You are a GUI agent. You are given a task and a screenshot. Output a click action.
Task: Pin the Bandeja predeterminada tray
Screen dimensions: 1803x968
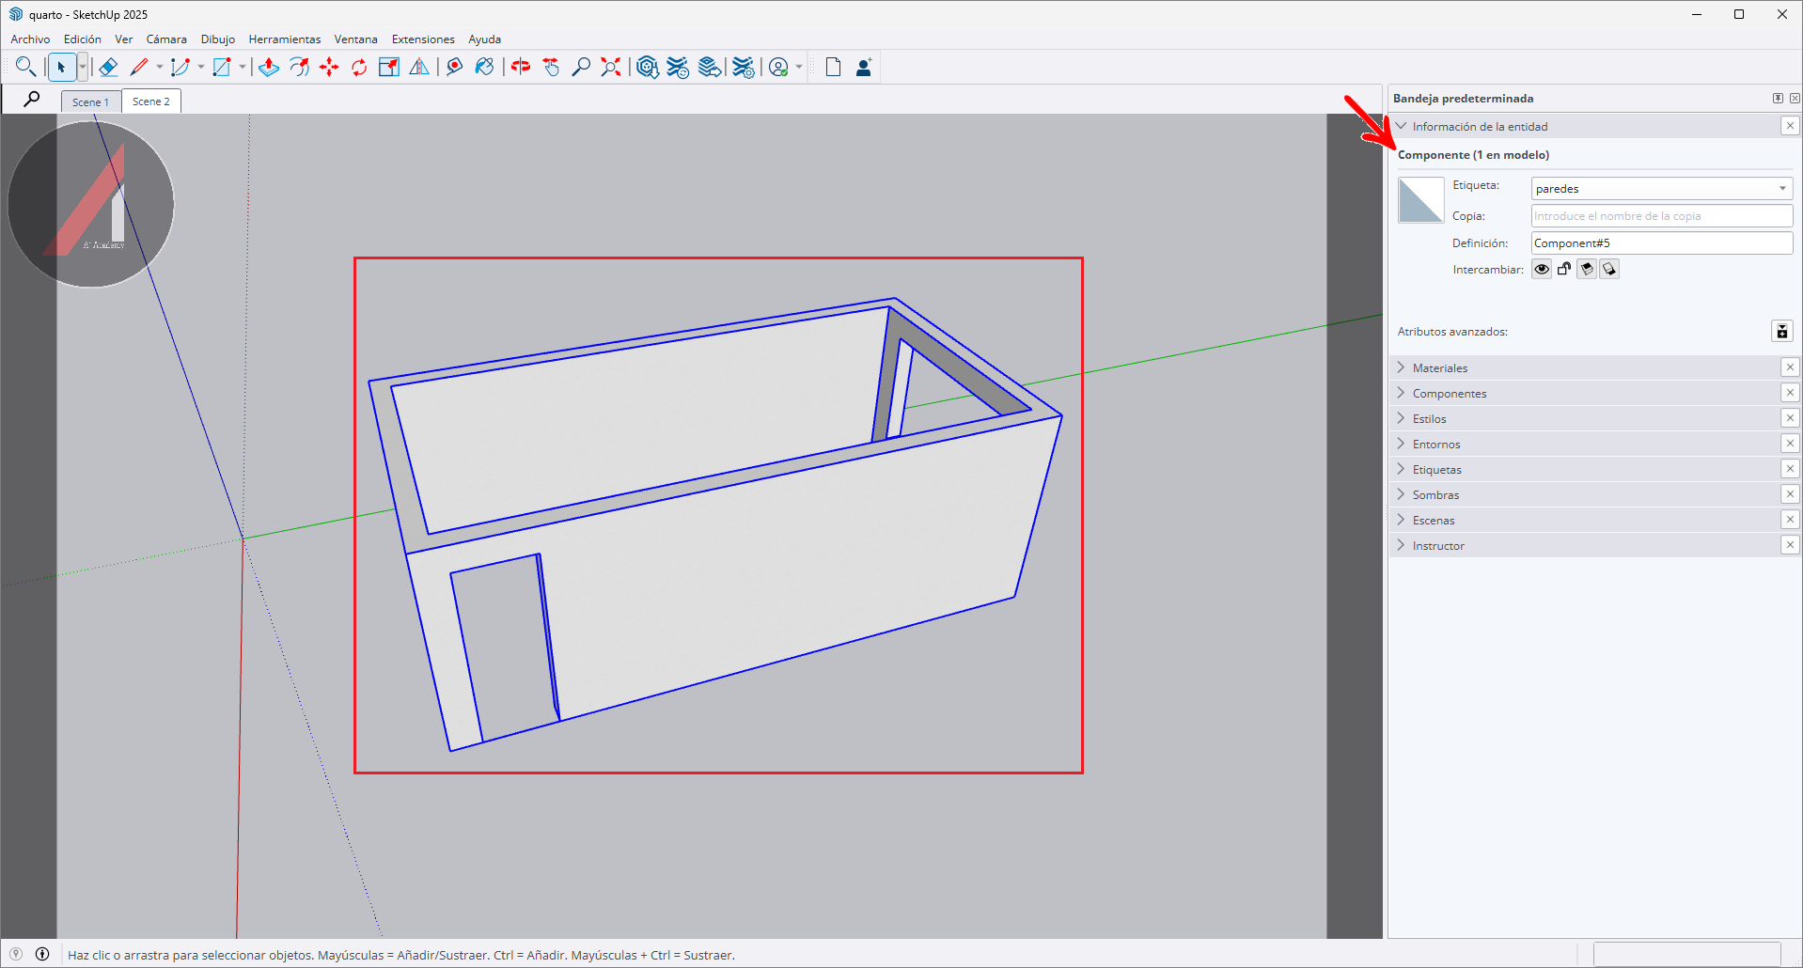pyautogui.click(x=1778, y=98)
